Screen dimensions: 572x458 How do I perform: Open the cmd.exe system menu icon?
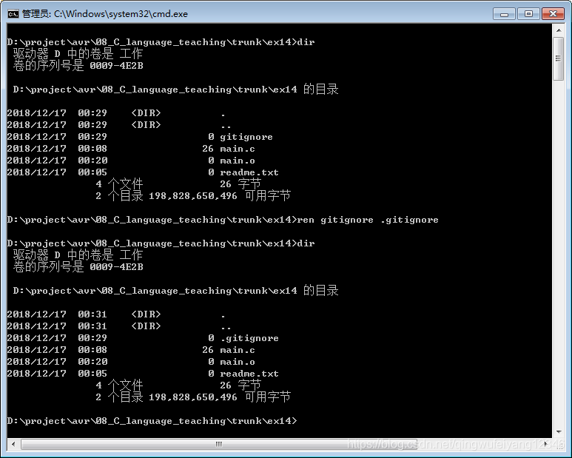[13, 14]
